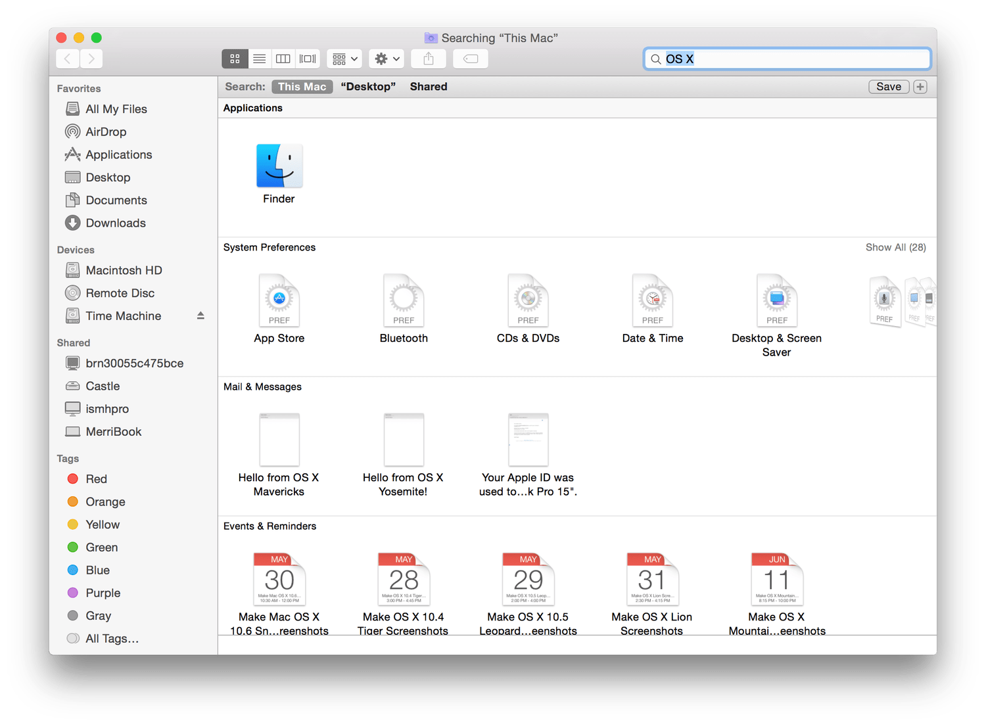Switch to column view mode
The image size is (986, 725).
coord(283,59)
